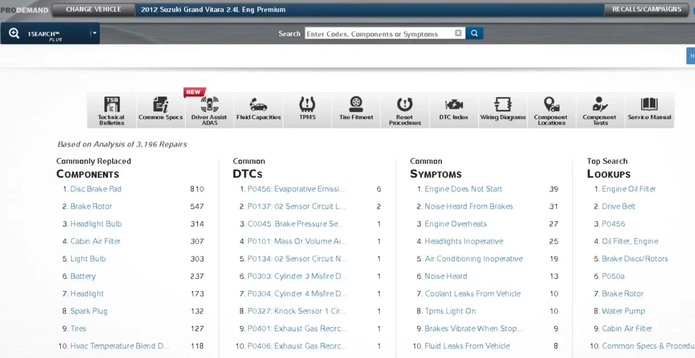The image size is (695, 358).
Task: Open Cabin Air Filter under Top Search Lookups
Action: pos(627,328)
